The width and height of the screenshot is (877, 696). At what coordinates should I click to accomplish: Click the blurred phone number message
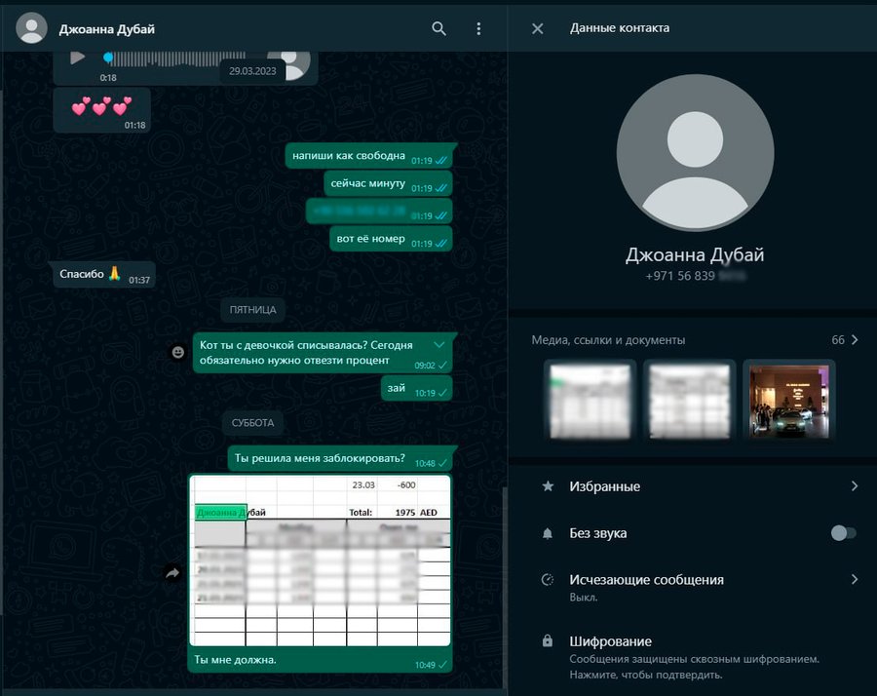379,211
